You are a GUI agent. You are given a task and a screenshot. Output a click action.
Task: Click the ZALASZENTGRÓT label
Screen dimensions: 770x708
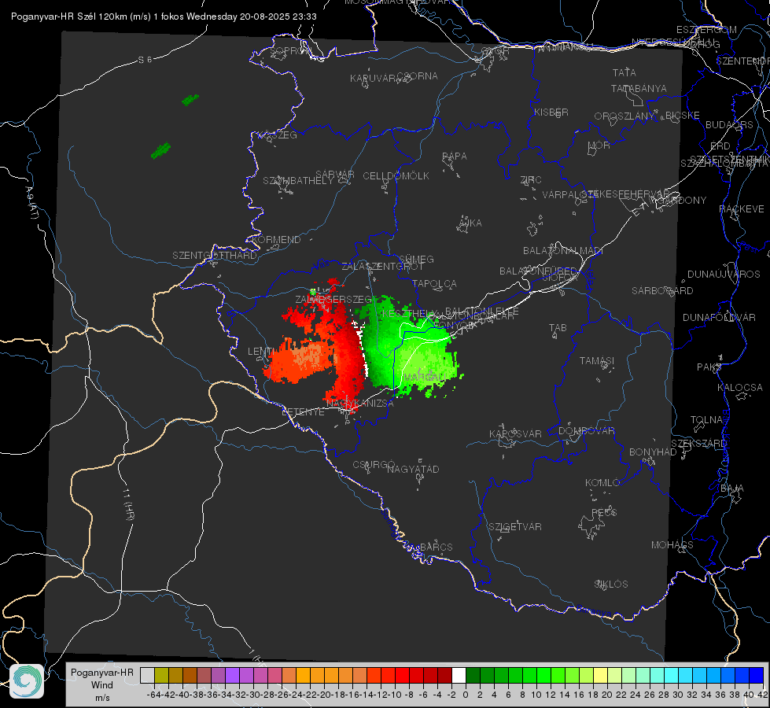click(382, 267)
